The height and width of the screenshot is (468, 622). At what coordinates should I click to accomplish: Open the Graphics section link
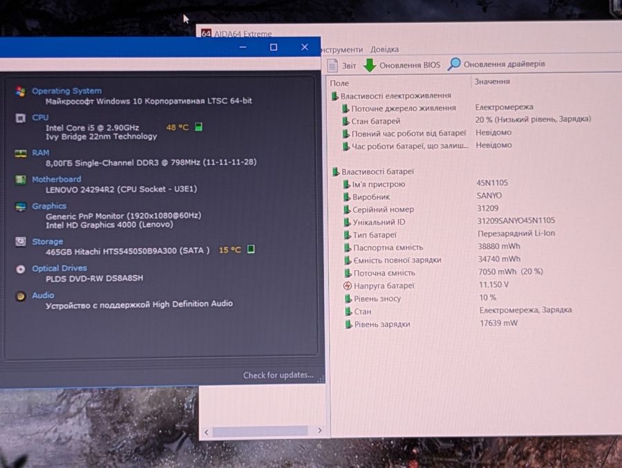[x=49, y=206]
